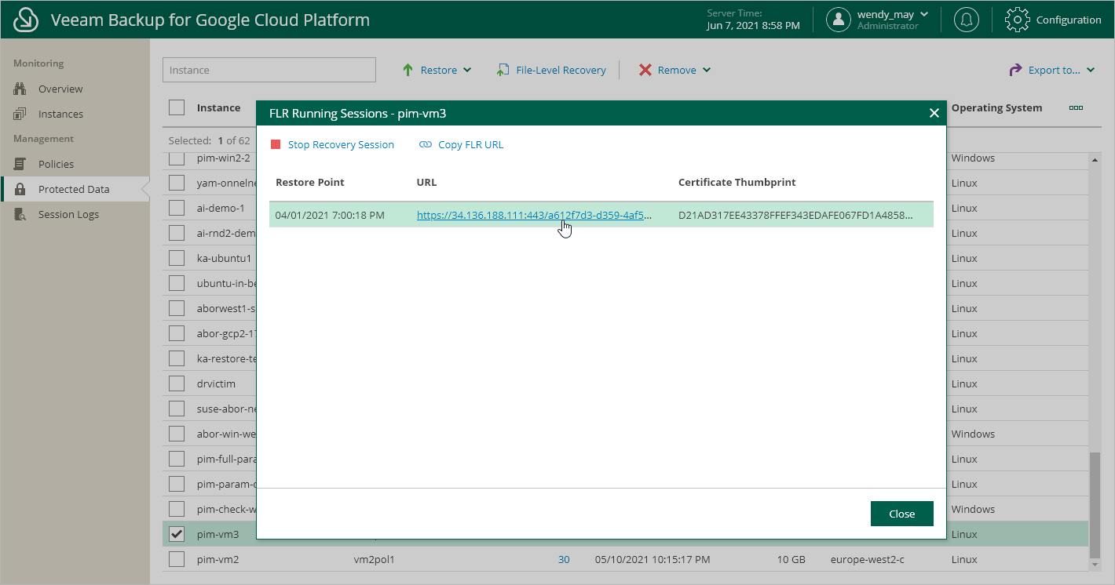The width and height of the screenshot is (1115, 585).
Task: Click the green Restore arrow icon
Action: pos(408,70)
